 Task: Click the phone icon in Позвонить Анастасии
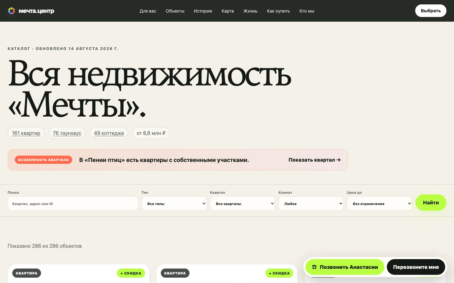pyautogui.click(x=314, y=267)
